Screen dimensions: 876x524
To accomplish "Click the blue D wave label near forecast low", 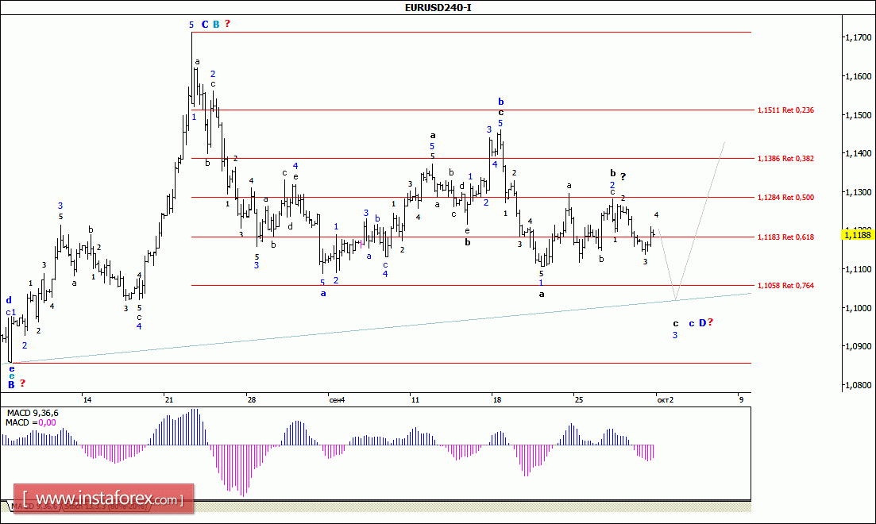I will pyautogui.click(x=702, y=322).
